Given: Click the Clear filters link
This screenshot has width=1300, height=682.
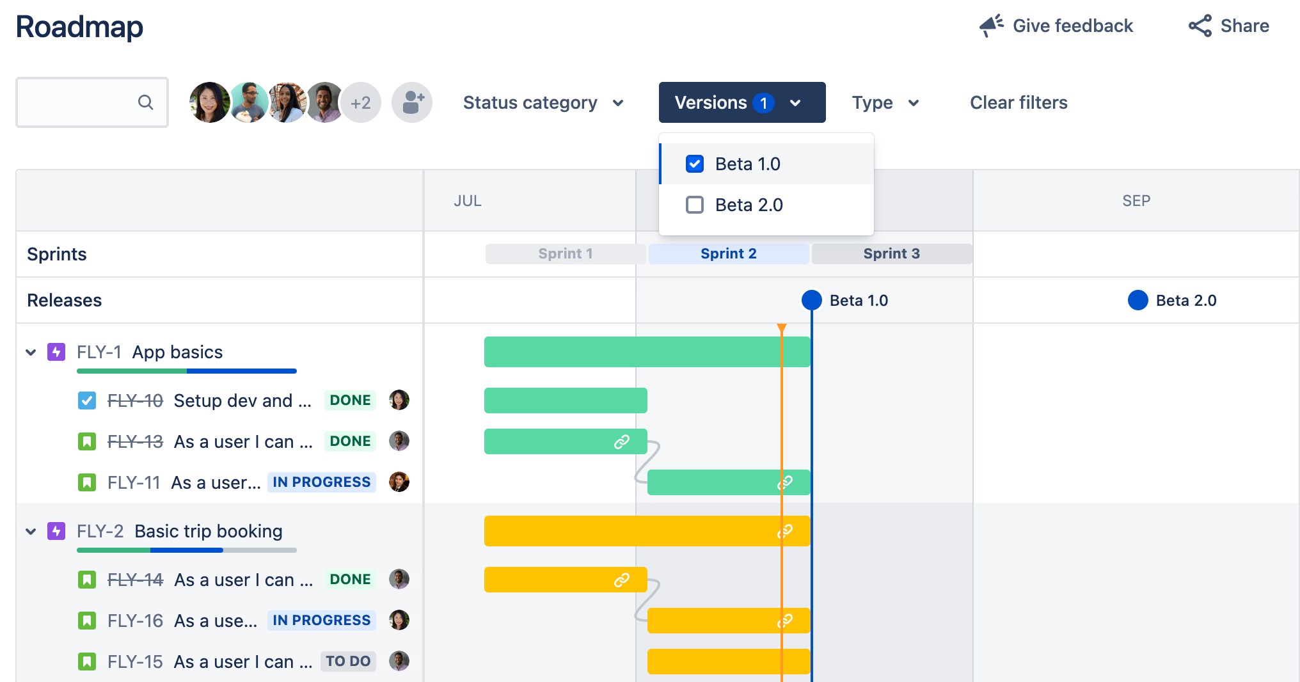Looking at the screenshot, I should pyautogui.click(x=1018, y=102).
